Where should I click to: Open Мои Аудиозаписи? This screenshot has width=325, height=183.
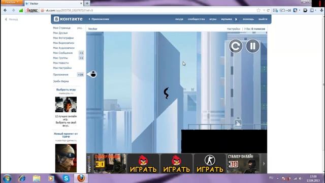[63, 48]
